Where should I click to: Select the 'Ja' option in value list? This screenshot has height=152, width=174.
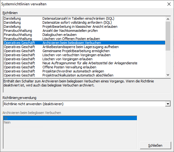coord(70,118)
